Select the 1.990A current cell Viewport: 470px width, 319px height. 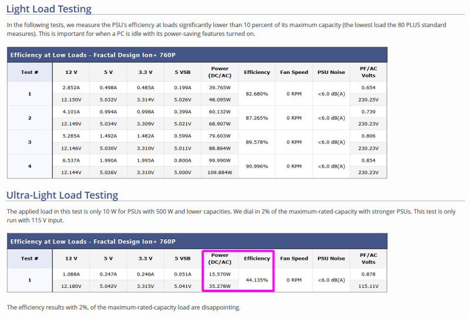(x=108, y=161)
